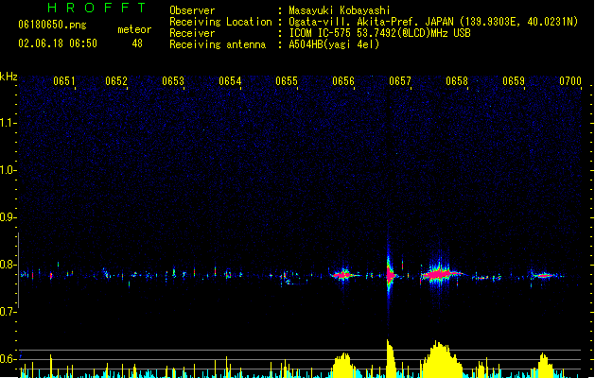Click the meteor echo between 0659 and 0700
595x378 pixels.
[x=545, y=276]
